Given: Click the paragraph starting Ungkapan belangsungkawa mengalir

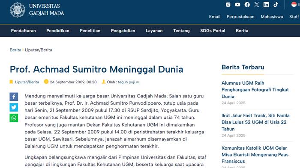Looking at the screenshot, I should coord(115,161).
